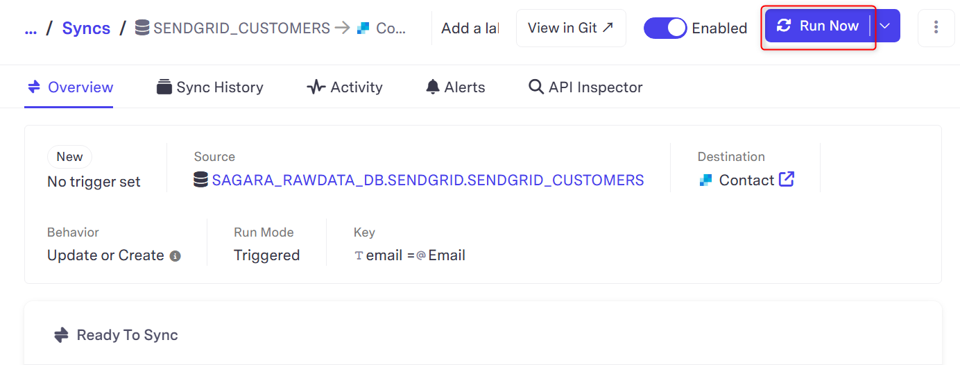Expand the Run Now dropdown arrow
Viewport: 960px width, 365px height.
(x=885, y=26)
